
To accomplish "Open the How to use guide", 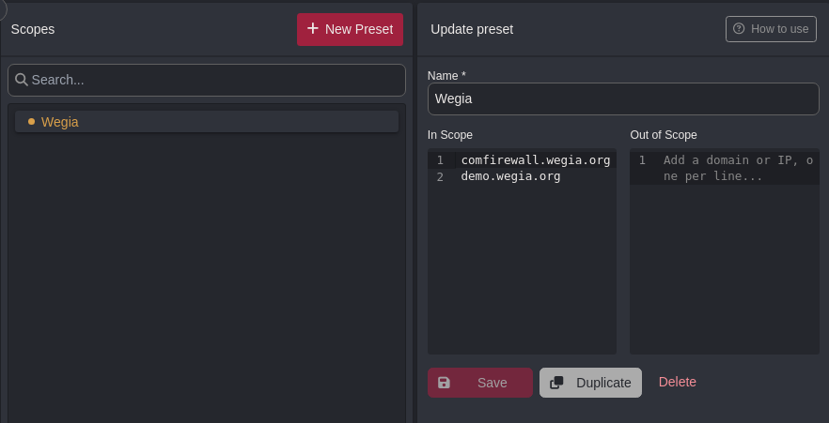I will [x=771, y=29].
